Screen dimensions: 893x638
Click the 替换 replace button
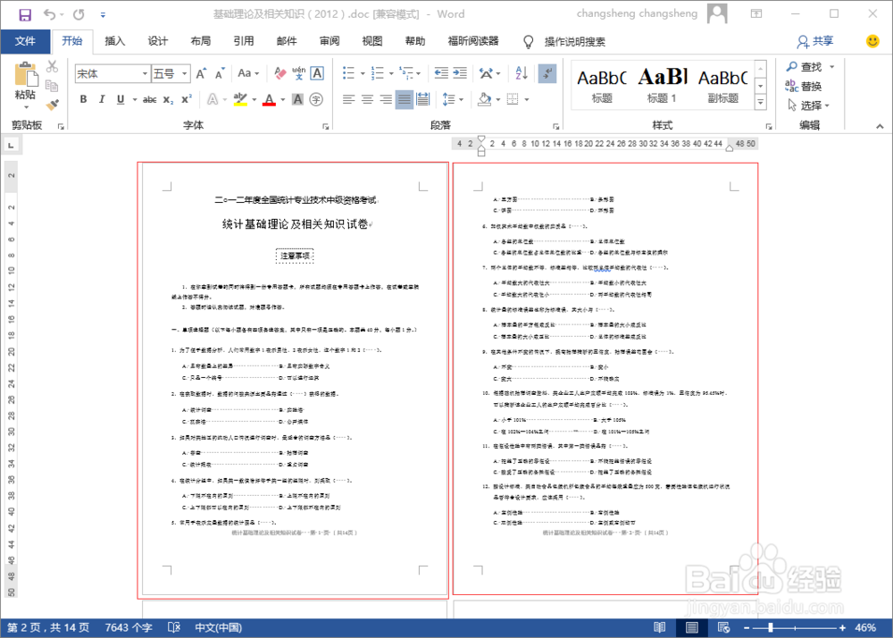coord(804,86)
